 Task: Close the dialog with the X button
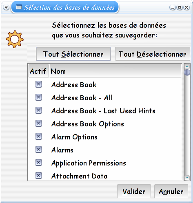point(186,7)
